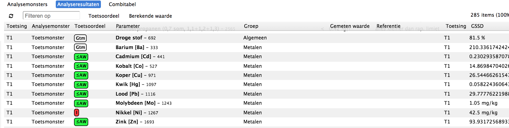Open the Combitabel tab

pos(122,4)
